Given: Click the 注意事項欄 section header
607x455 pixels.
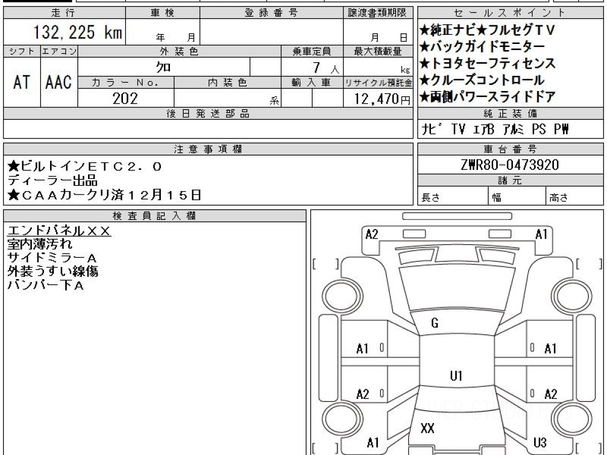Looking at the screenshot, I should 208,149.
